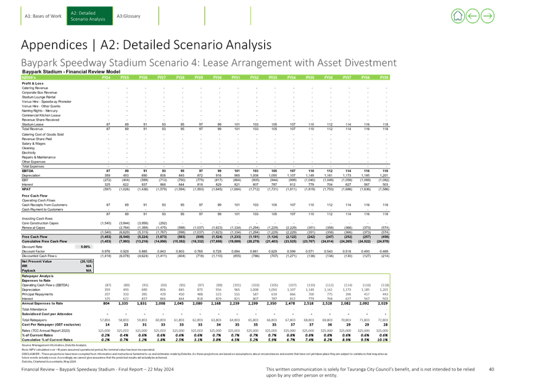546x386 pixels.
Task: Click the 'Baypark Speedway Stadium Scenario 4' subtitle
Action: [209, 63]
